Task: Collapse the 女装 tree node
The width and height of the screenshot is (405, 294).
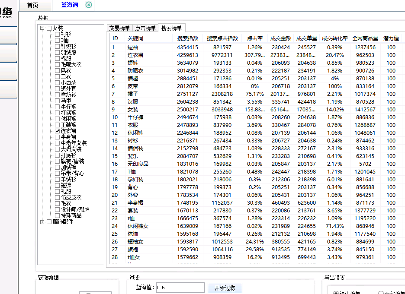Action: pyautogui.click(x=42, y=28)
